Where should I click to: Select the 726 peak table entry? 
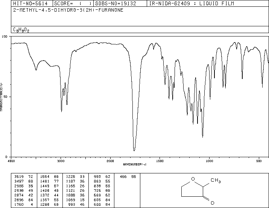pos(102,190)
